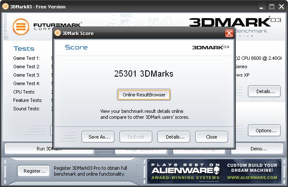The height and width of the screenshot is (187, 288).
Task: Open Options... in the main window
Action: point(264,131)
